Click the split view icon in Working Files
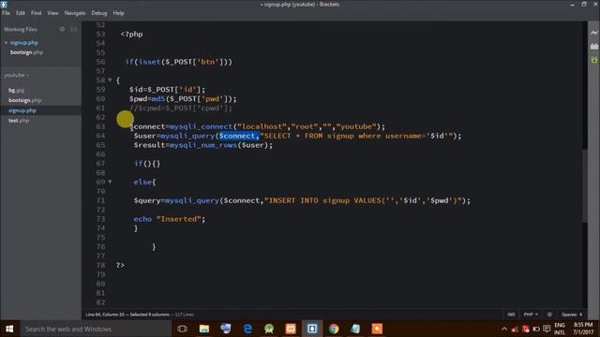600x337 pixels. pos(73,29)
